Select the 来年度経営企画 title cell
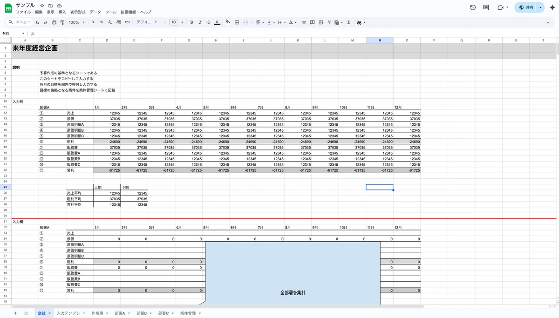This screenshot has width=559, height=318. pyautogui.click(x=35, y=48)
